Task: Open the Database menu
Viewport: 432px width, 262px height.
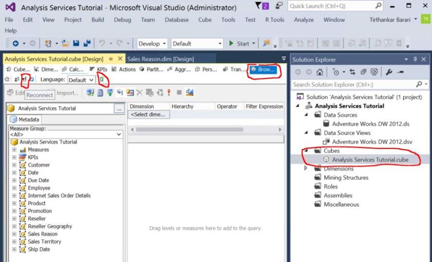Action: 176,20
